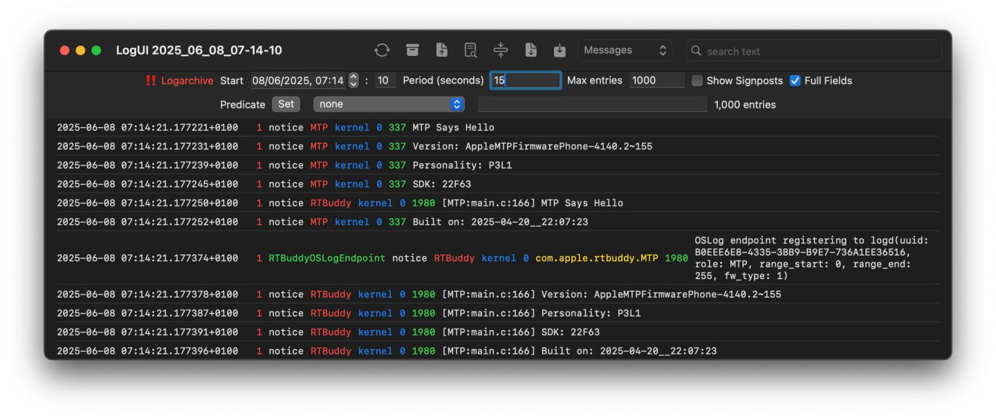Click the document with up arrow icon
996x418 pixels.
pyautogui.click(x=441, y=50)
